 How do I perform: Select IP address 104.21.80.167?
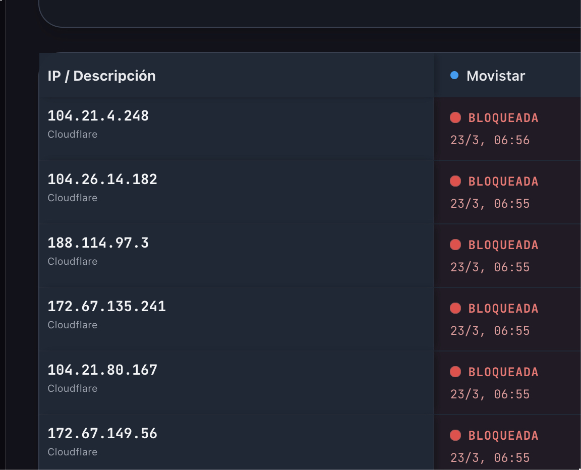[102, 370]
